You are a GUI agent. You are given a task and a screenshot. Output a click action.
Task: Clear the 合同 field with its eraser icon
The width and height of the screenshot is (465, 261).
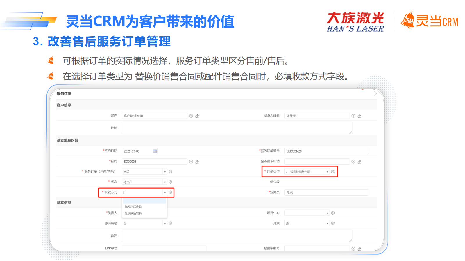tap(197, 162)
